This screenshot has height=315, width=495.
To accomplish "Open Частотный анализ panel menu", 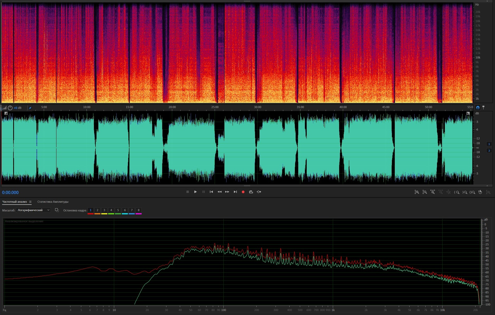I will point(30,202).
